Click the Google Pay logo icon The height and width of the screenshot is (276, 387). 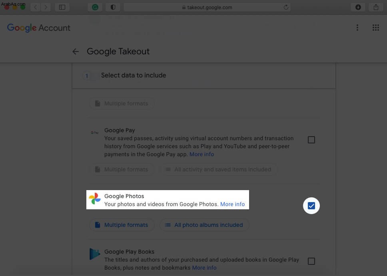click(95, 133)
